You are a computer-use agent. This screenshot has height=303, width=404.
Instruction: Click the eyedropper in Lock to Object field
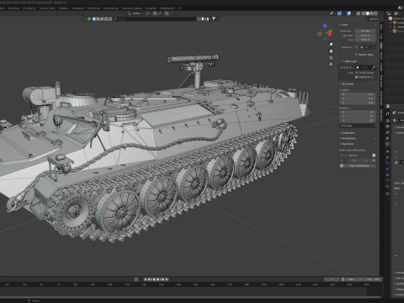374,67
